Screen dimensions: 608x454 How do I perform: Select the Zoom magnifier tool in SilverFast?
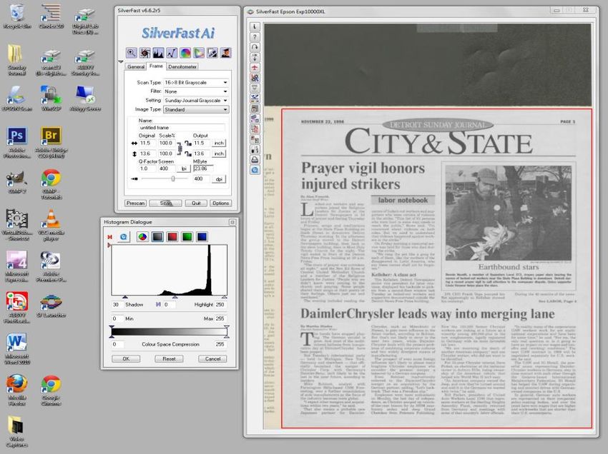(x=132, y=53)
